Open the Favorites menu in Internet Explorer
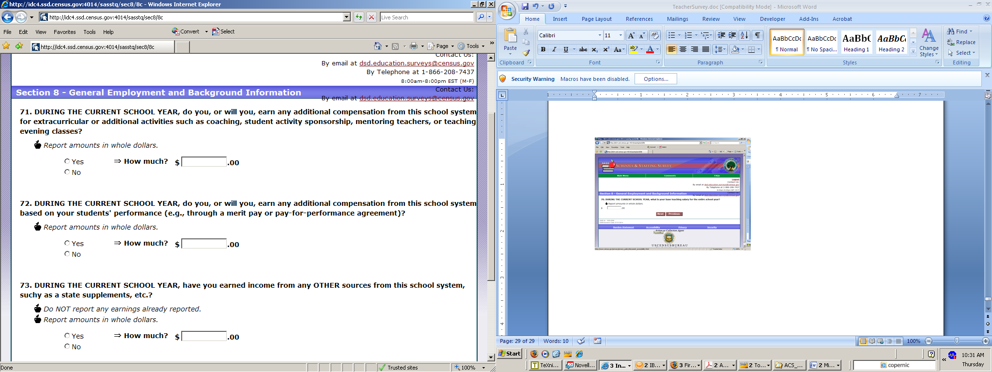992x372 pixels. pyautogui.click(x=65, y=32)
